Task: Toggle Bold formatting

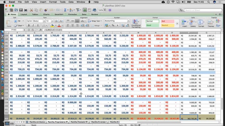Action: coord(29,26)
